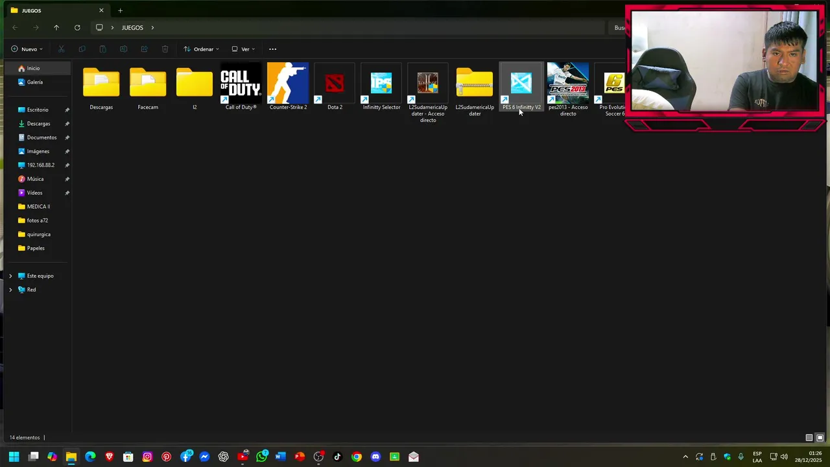Open the Papeles sidebar folder
Viewport: 830px width, 467px height.
pos(37,248)
